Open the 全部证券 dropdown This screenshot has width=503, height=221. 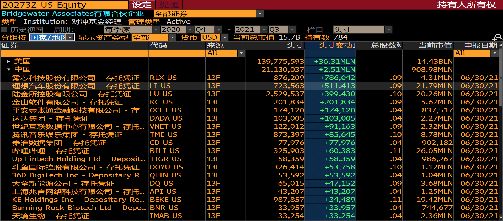pyautogui.click(x=260, y=14)
